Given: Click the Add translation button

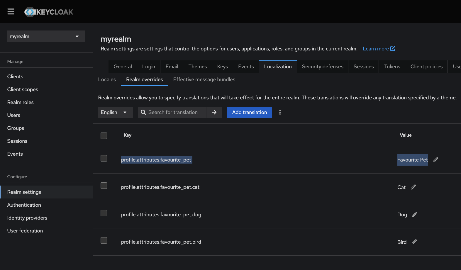Looking at the screenshot, I should point(249,112).
